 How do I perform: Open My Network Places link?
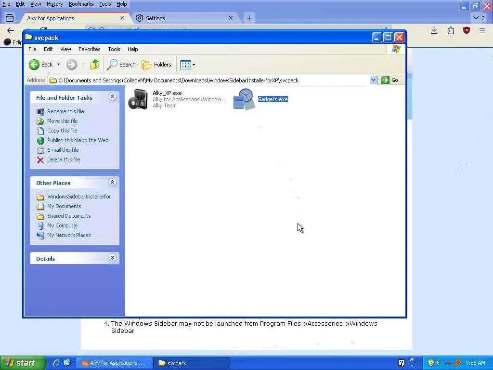[x=69, y=235]
